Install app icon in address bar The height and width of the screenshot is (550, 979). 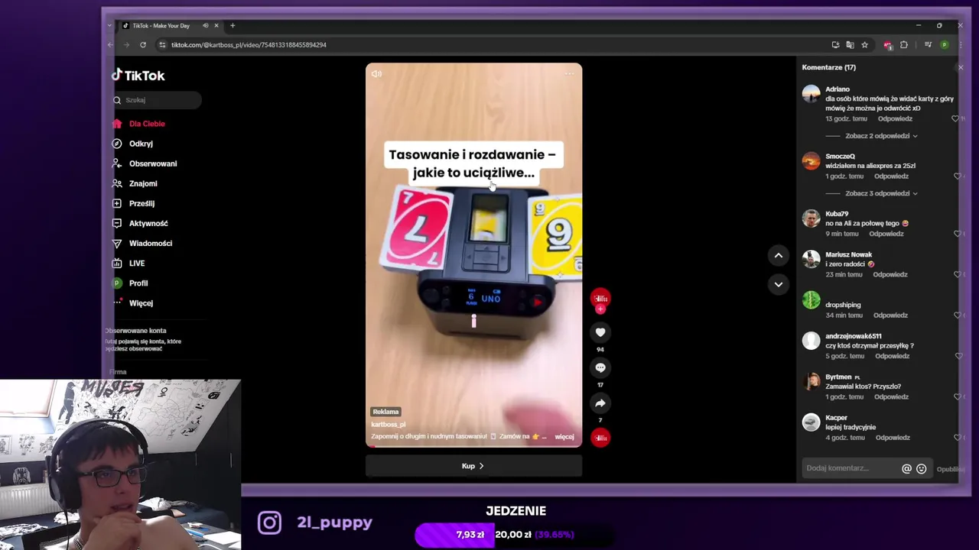click(x=835, y=45)
